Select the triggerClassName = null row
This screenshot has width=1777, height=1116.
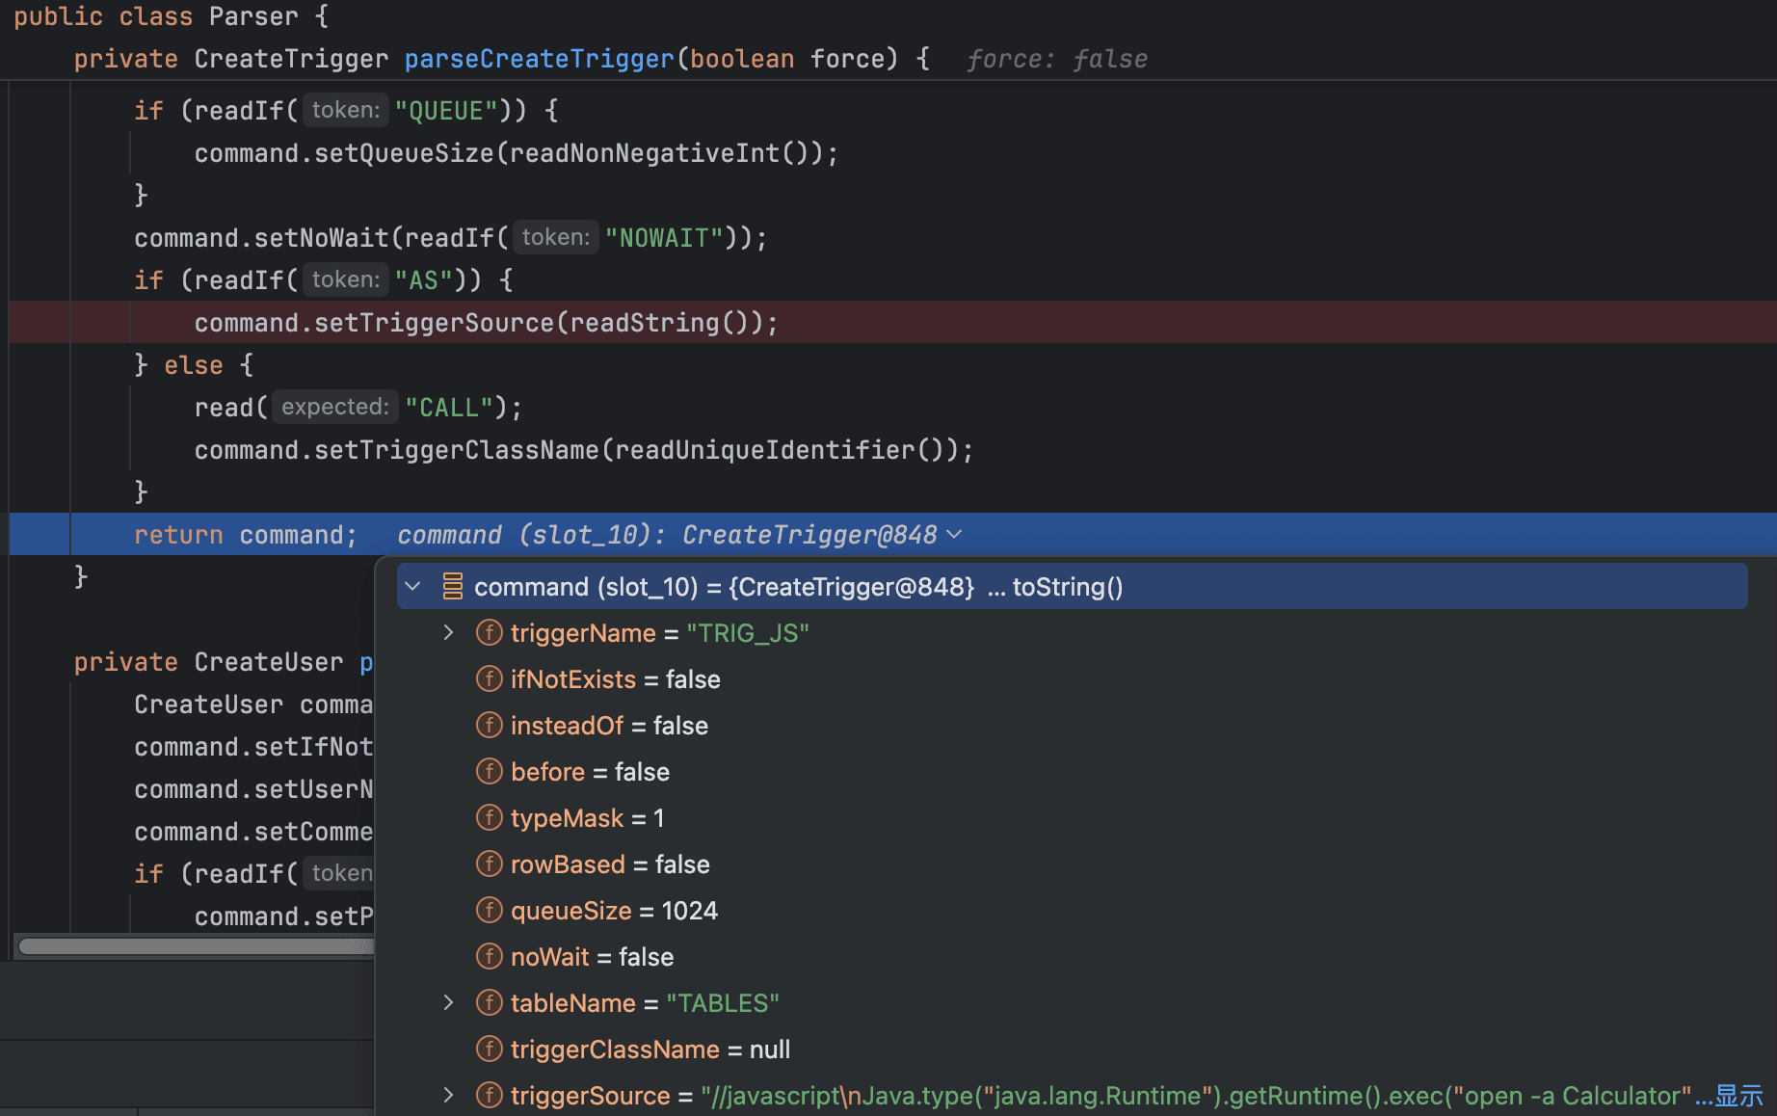pyautogui.click(x=1072, y=1050)
